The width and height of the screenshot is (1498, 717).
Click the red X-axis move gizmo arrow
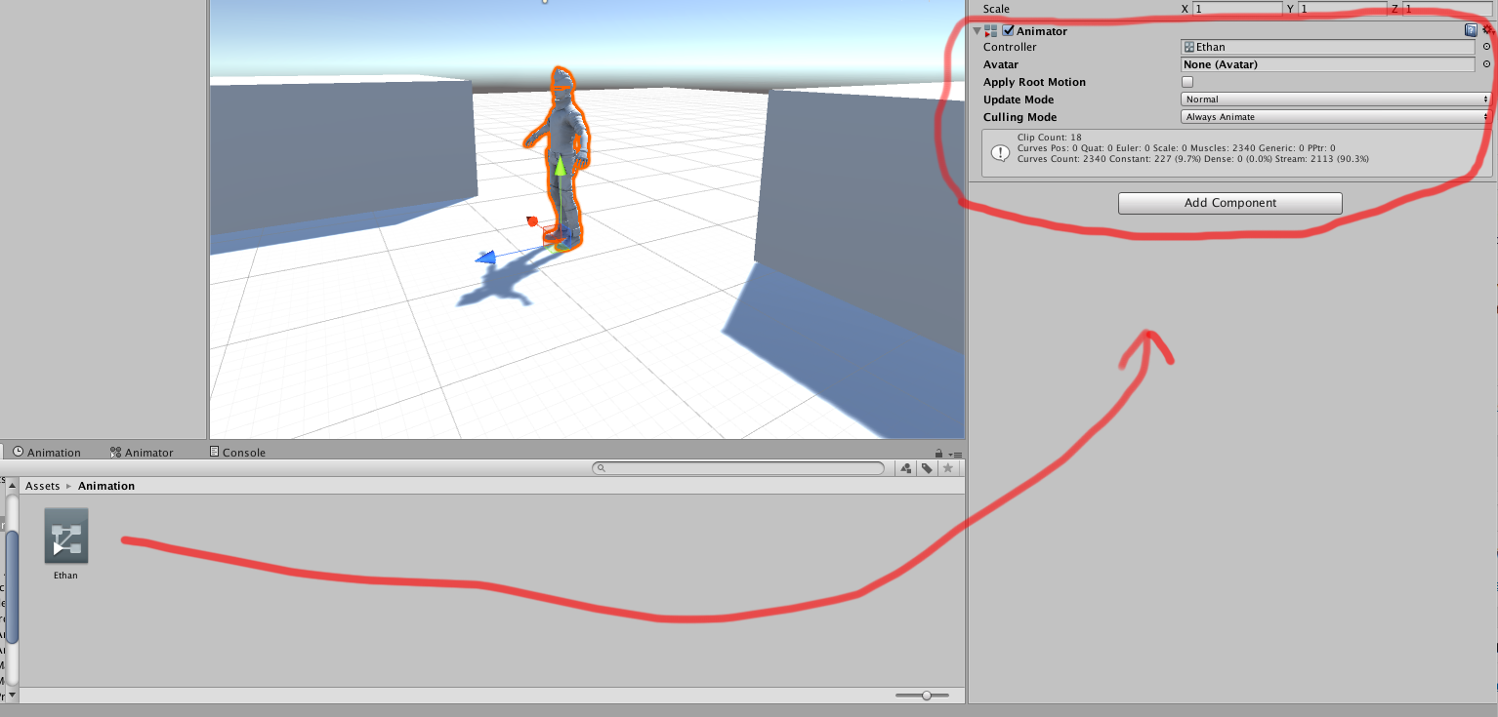tap(532, 221)
